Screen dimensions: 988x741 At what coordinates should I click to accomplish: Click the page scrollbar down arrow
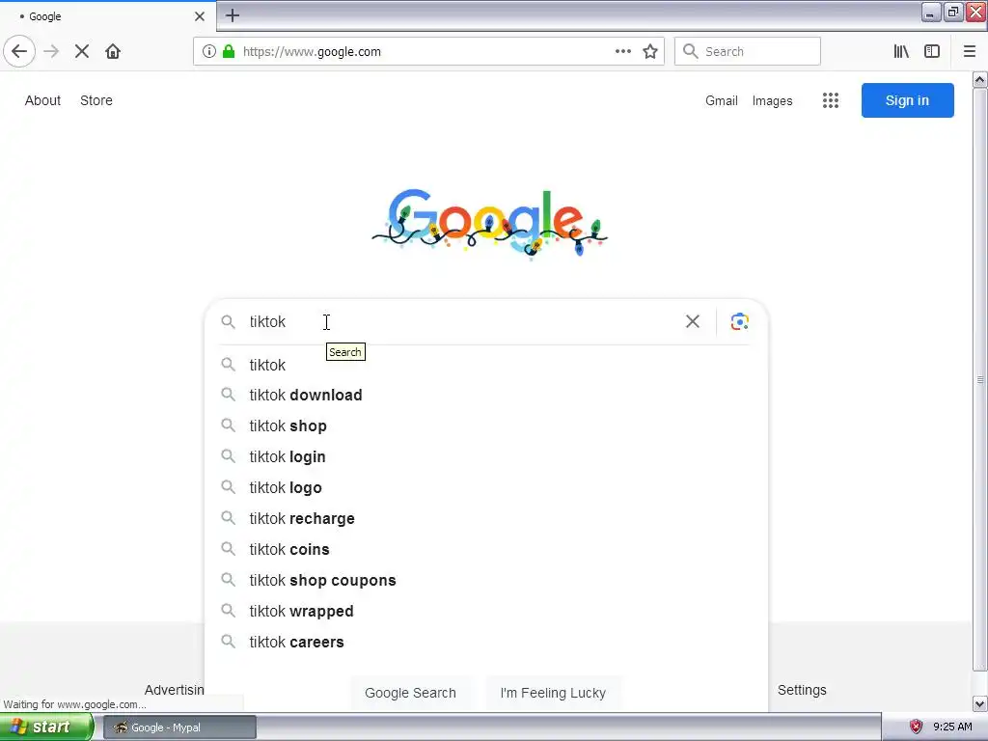point(979,703)
